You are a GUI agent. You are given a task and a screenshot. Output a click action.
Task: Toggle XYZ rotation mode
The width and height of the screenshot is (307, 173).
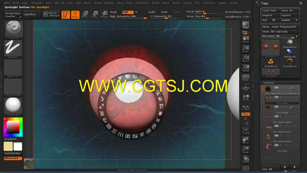(x=246, y=114)
